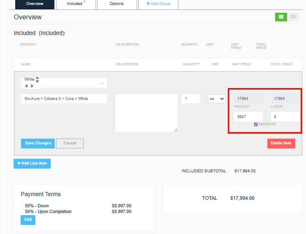The height and width of the screenshot is (234, 306).
Task: Click the description area resize handle
Action: (176, 130)
